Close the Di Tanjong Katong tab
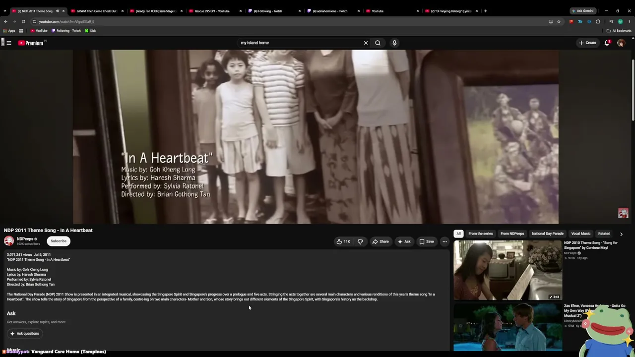 coord(477,11)
